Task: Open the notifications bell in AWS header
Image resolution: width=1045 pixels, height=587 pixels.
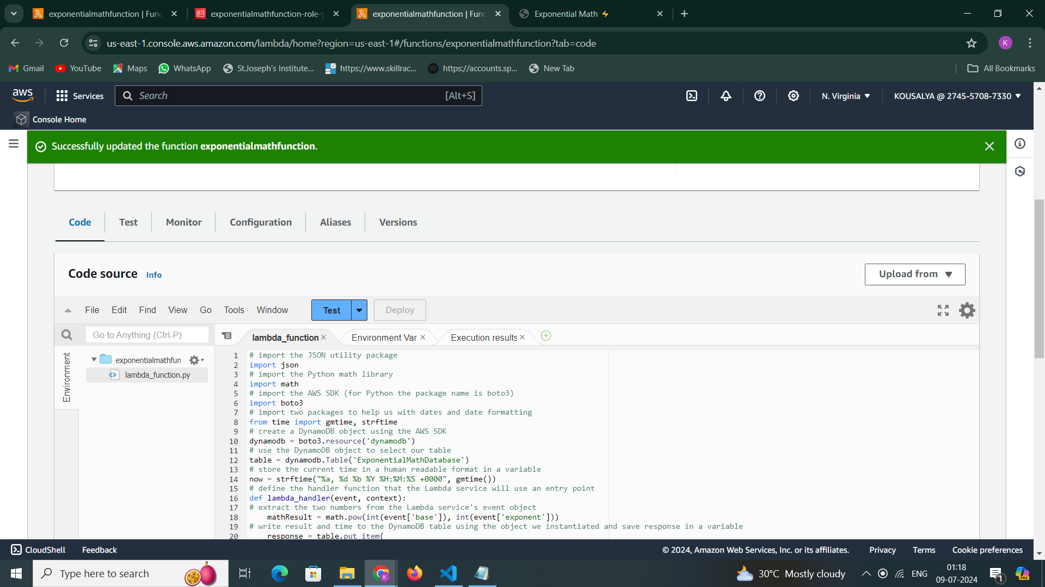Action: [x=726, y=96]
